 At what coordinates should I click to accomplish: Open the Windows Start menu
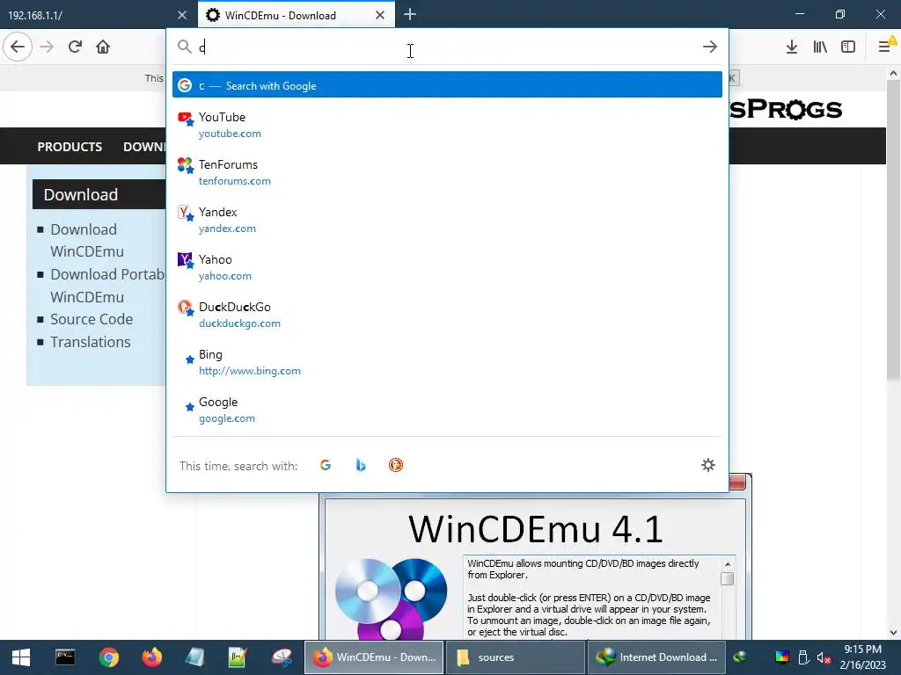pos(21,657)
